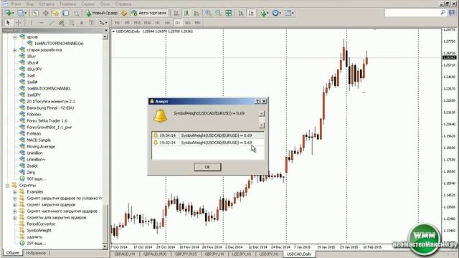Collapse the архив folder in Navigator
Screen dimensions: 459x258
14,37
